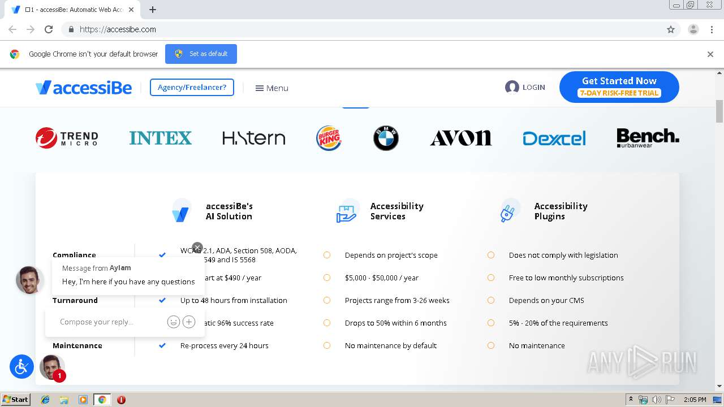Click the Accessibility Plugins plug icon
Image resolution: width=724 pixels, height=407 pixels.
coord(509,211)
